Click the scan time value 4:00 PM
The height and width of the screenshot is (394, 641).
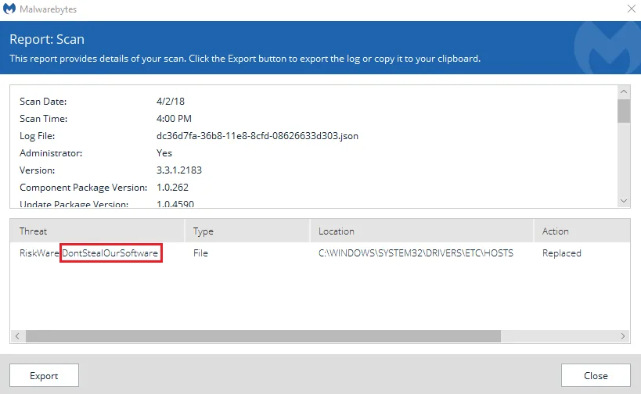click(x=174, y=118)
